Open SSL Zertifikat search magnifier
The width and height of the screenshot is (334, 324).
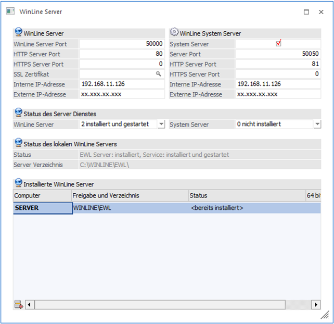tap(159, 74)
